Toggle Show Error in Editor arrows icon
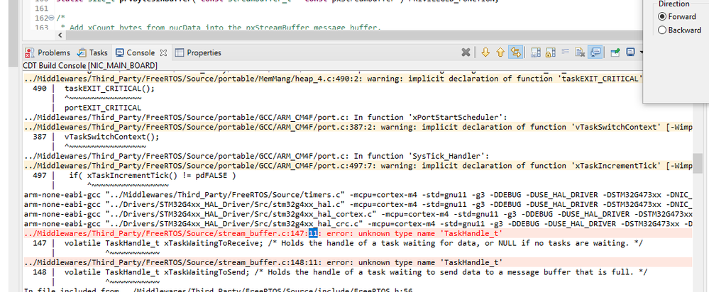Image resolution: width=709 pixels, height=292 pixels. (515, 52)
